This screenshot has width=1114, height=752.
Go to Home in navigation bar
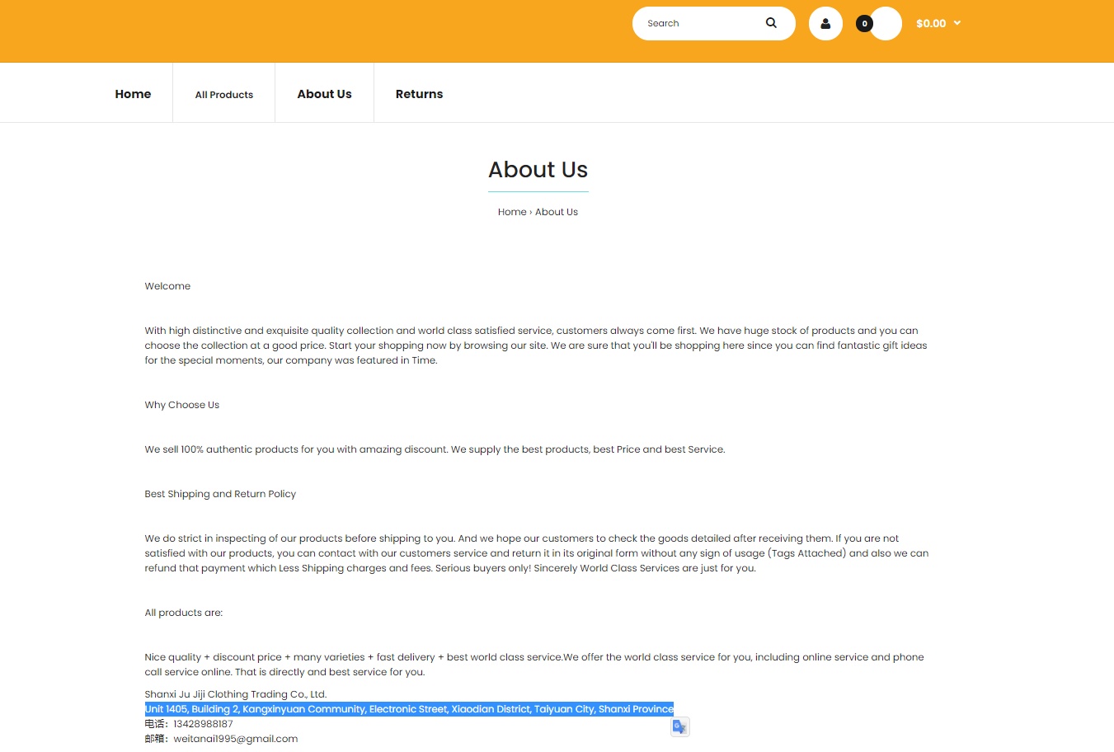coord(133,94)
